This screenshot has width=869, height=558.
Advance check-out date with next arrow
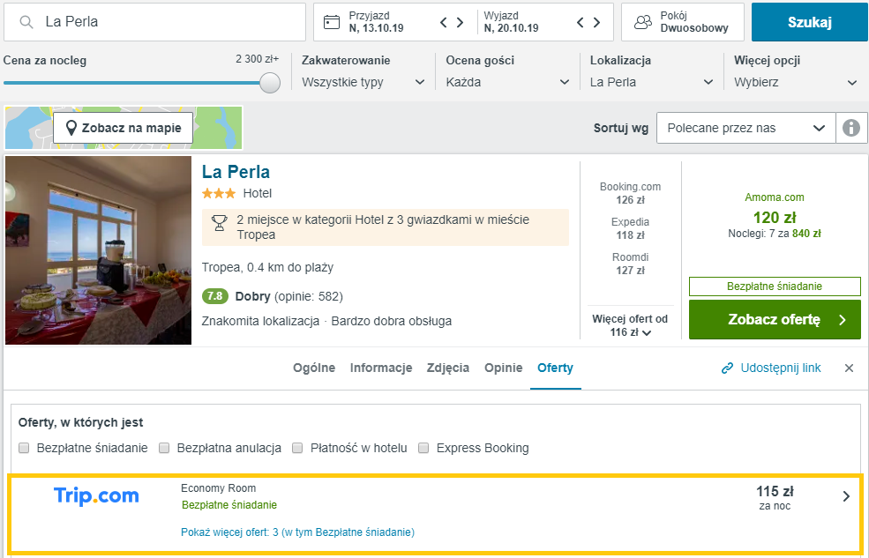[597, 22]
